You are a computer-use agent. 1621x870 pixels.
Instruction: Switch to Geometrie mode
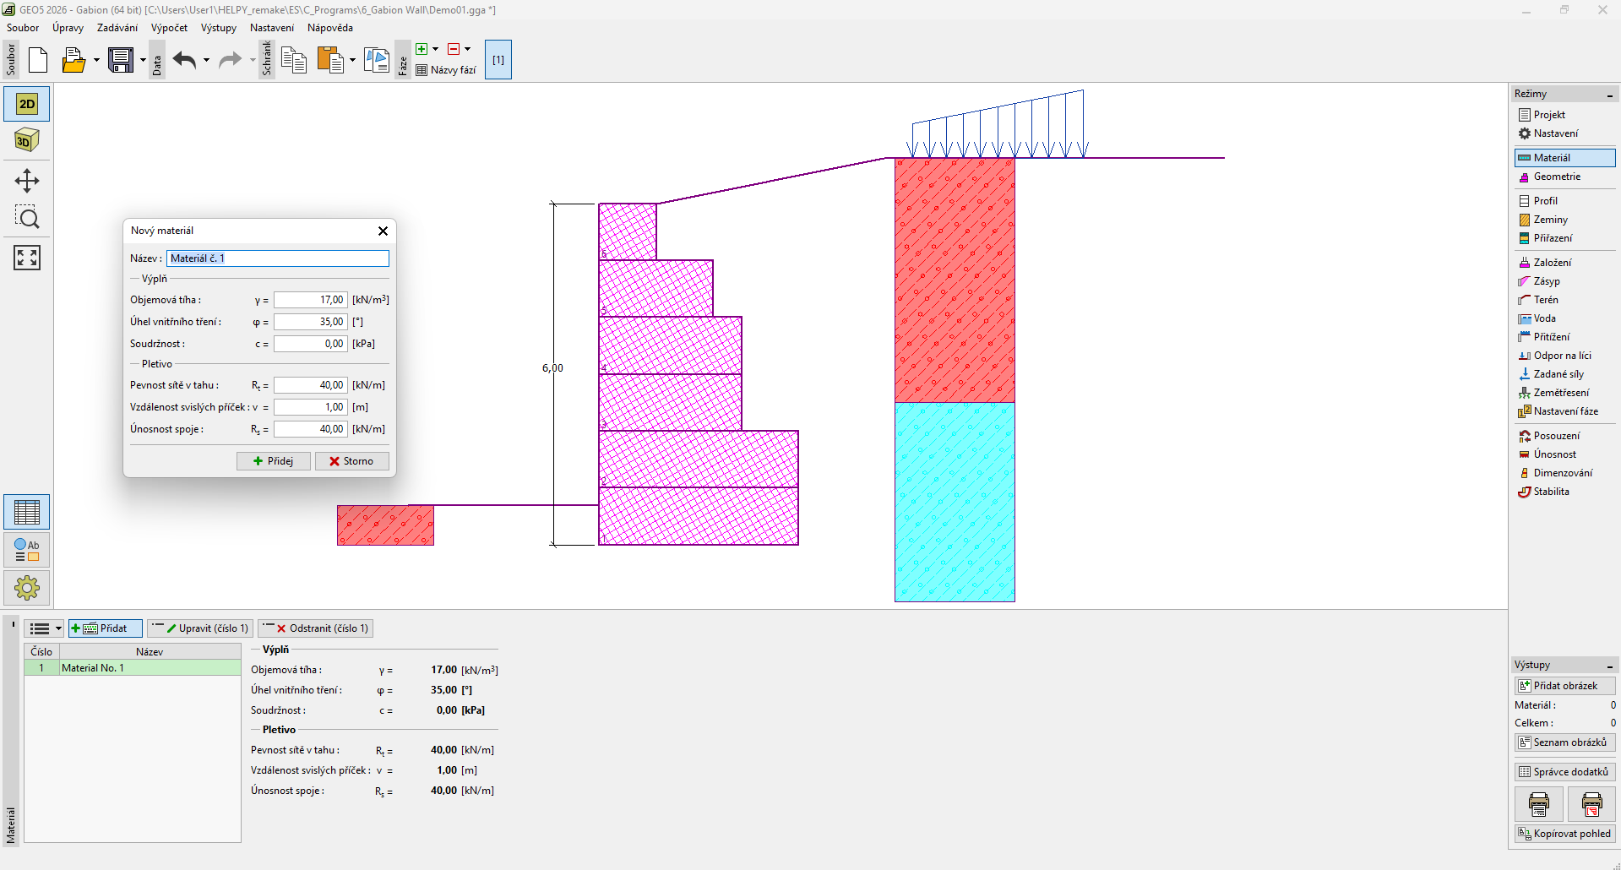point(1556,177)
